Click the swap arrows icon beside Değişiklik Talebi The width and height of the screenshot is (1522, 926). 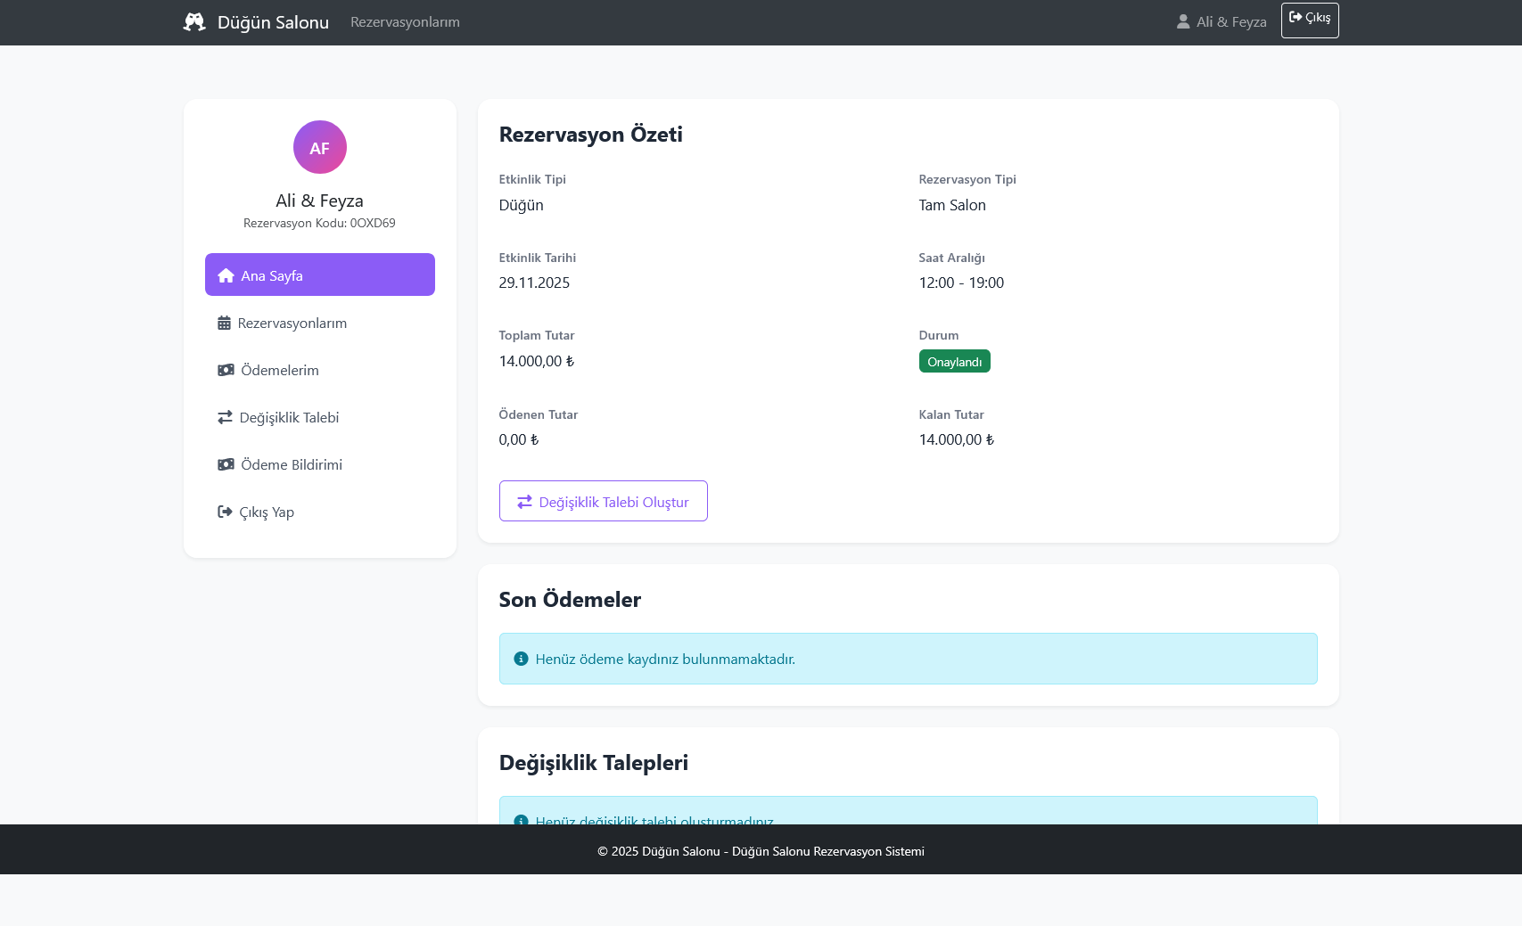coord(225,417)
